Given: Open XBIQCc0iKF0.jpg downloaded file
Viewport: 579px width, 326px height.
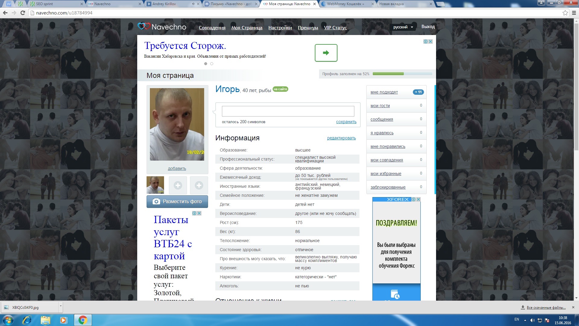Looking at the screenshot, I should pyautogui.click(x=30, y=307).
